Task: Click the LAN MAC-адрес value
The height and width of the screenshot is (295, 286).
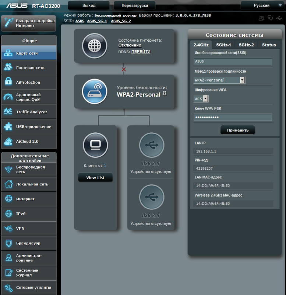Action: [213, 185]
